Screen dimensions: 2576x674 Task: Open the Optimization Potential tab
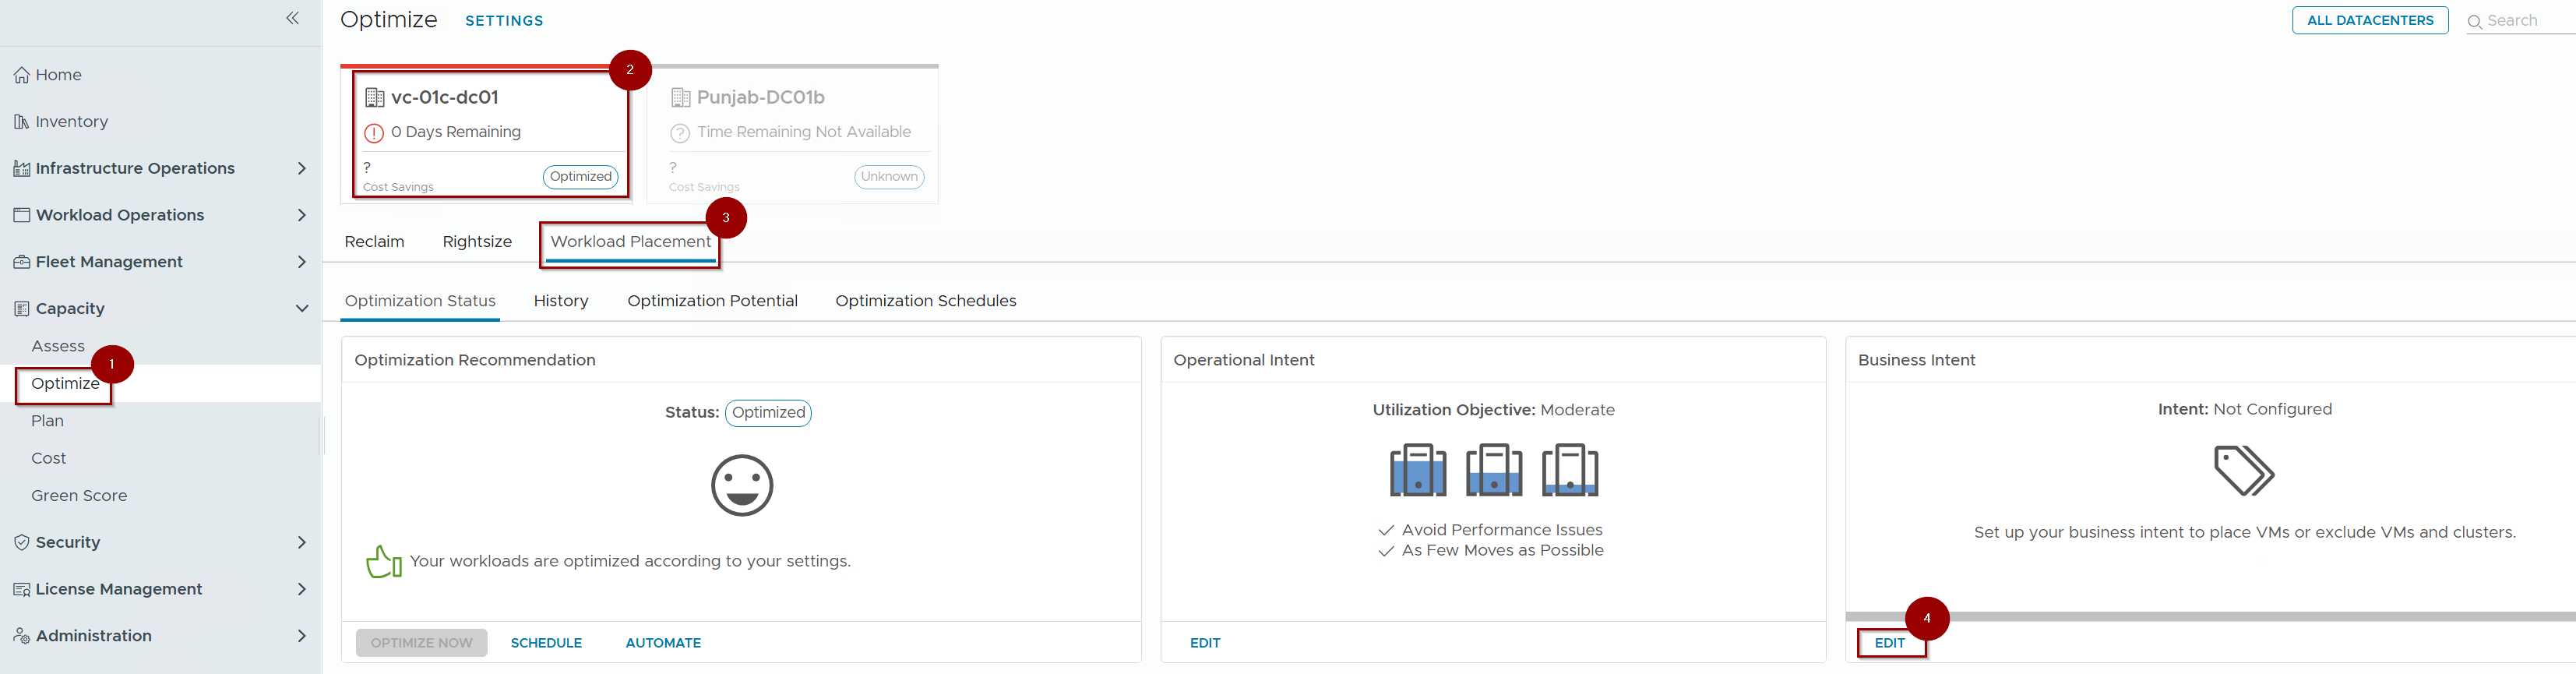pos(712,301)
